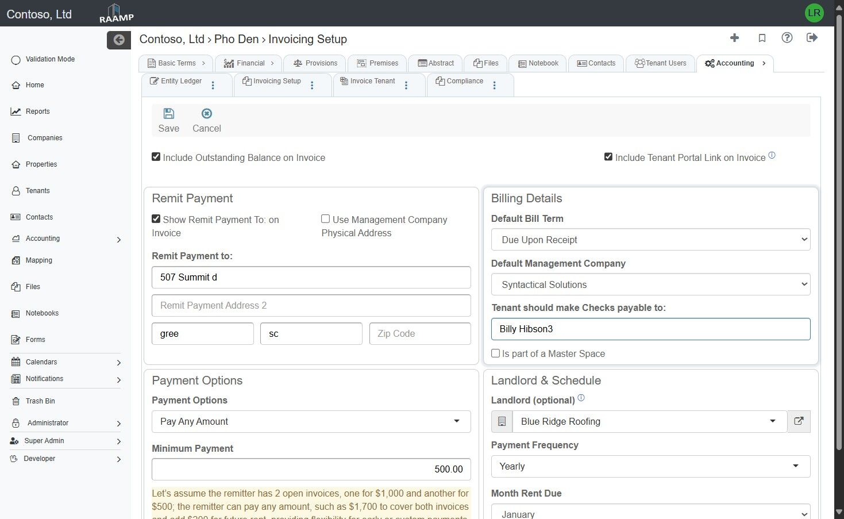Viewport: 844px width, 519px height.
Task: Click the Minimum Payment field
Action: tap(311, 469)
